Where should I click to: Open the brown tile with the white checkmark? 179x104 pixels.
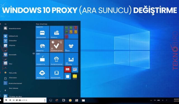click(x=57, y=46)
